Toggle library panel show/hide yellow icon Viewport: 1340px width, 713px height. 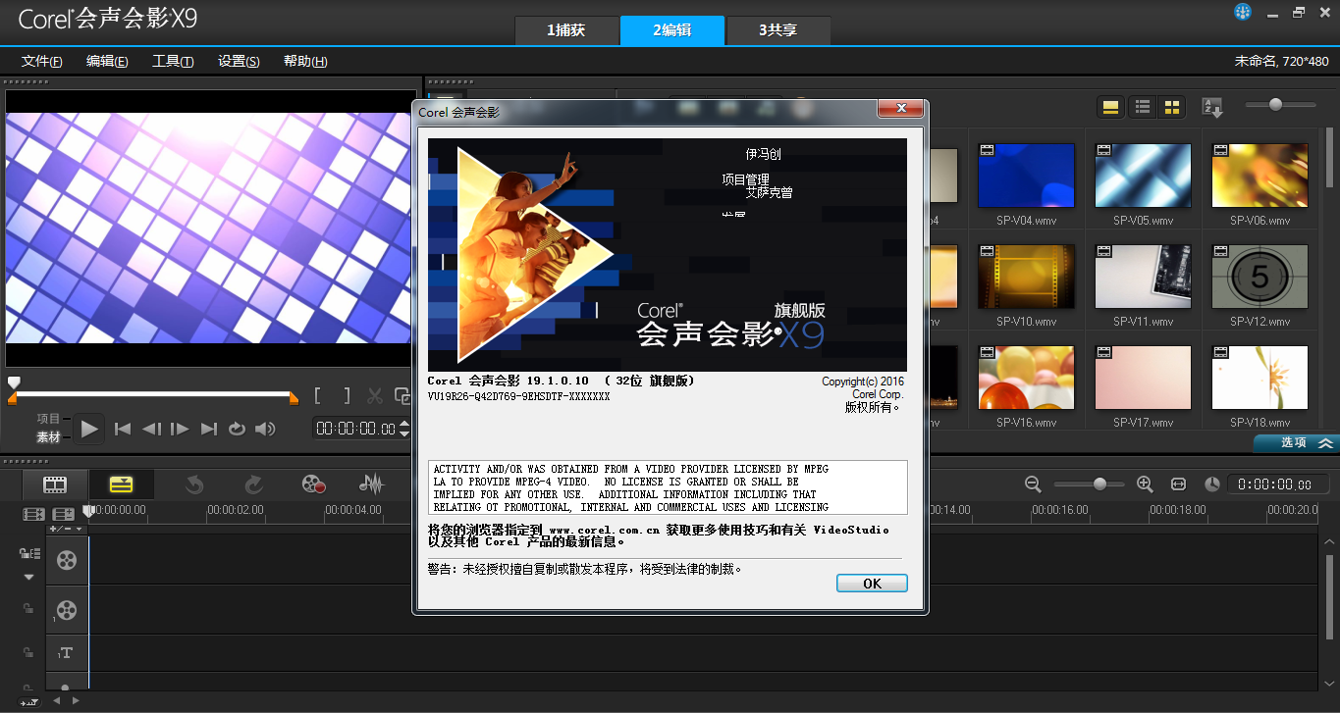coord(1111,107)
